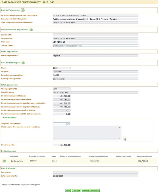163x192 pixels.
Task: Click the Tasso erogazione column header
Action: point(123,156)
